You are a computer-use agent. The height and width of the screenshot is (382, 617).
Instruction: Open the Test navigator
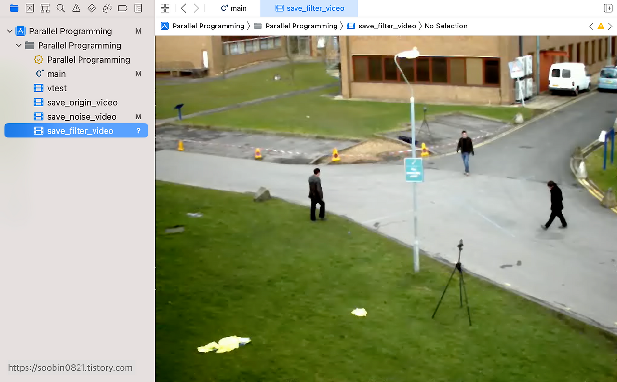[92, 8]
